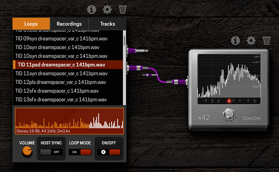279x172 pixels.
Task: Switch to the Loops tab
Action: tap(31, 24)
